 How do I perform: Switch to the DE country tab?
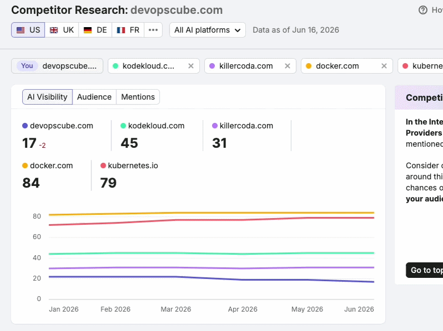point(95,30)
